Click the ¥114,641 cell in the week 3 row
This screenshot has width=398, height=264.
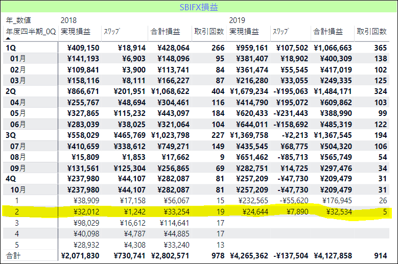(x=174, y=223)
